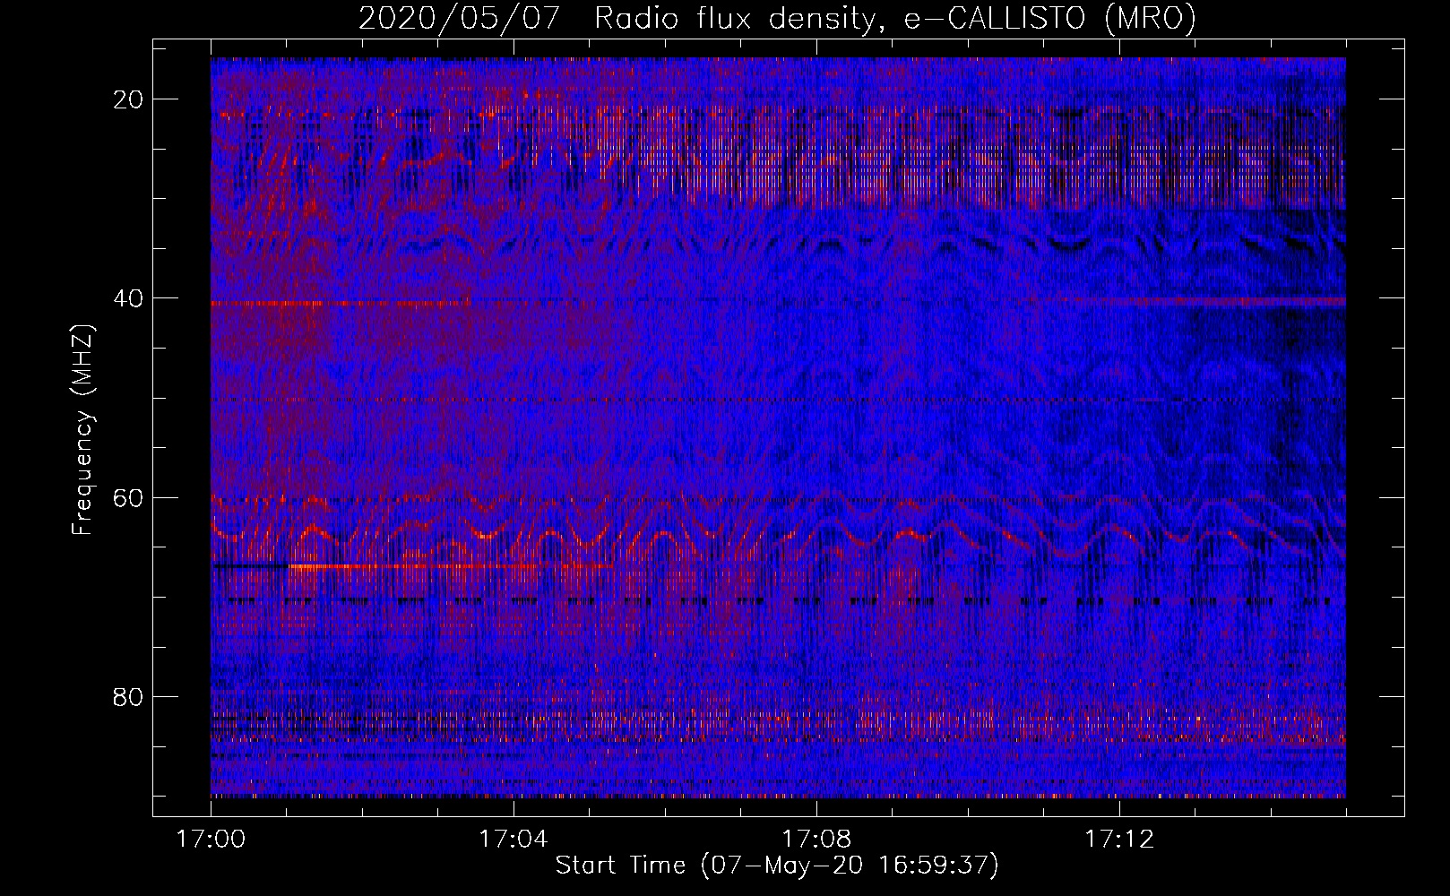Click the '80' frequency tick label
Image resolution: width=1450 pixels, height=896 pixels.
click(x=129, y=696)
